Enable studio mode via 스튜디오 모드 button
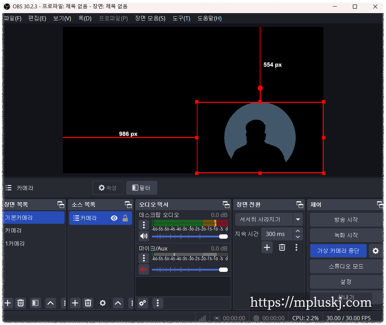 (346, 266)
